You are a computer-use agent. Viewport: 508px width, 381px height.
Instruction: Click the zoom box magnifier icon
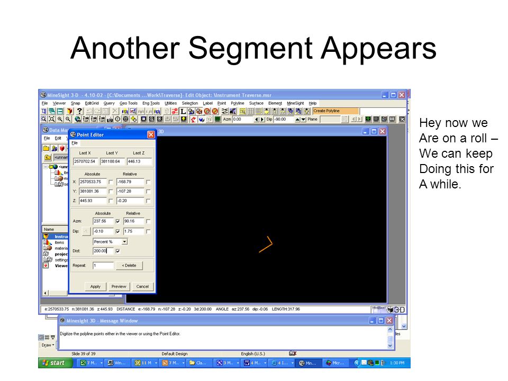tap(43, 119)
